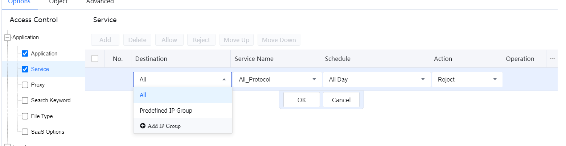Image resolution: width=566 pixels, height=146 pixels.
Task: Choose Predefined IP Group from the list
Action: coord(166,110)
